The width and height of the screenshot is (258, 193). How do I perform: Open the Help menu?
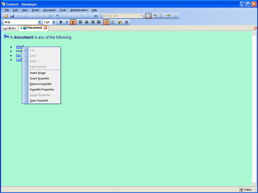pos(94,10)
